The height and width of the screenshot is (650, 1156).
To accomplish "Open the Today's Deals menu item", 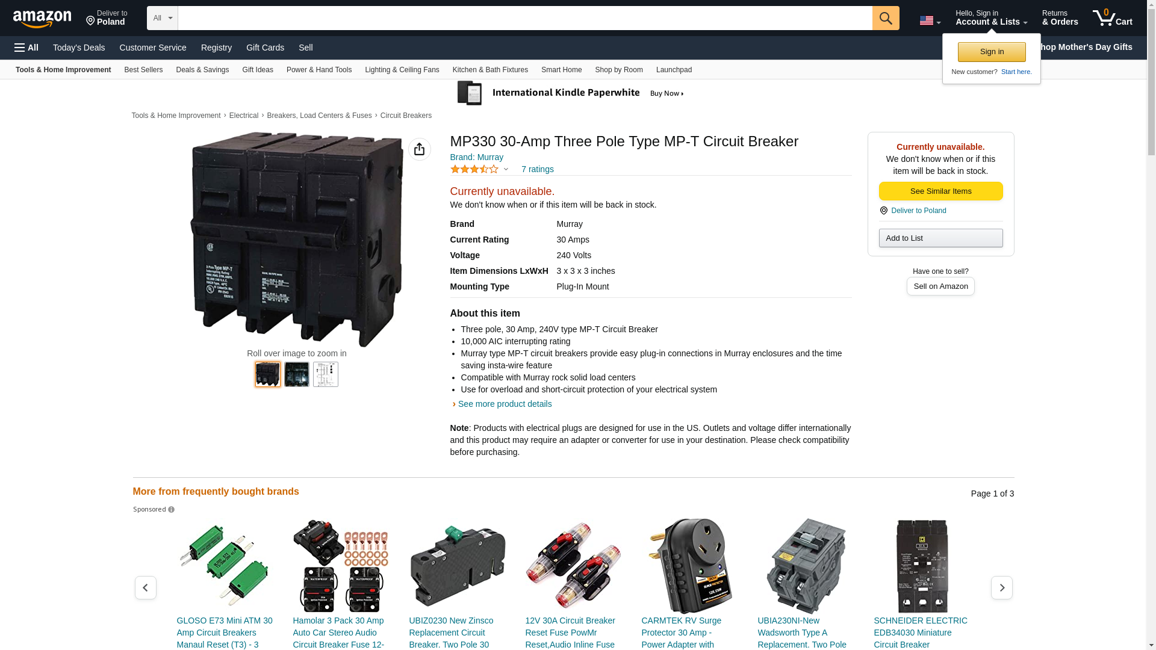I will pos(79,48).
